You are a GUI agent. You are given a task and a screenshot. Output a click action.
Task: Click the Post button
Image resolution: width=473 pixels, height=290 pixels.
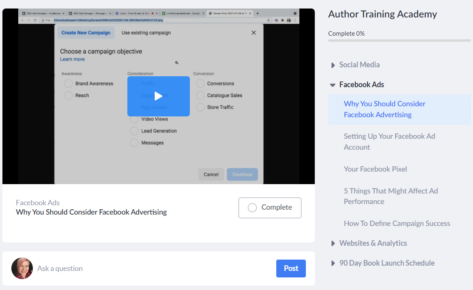pyautogui.click(x=291, y=268)
